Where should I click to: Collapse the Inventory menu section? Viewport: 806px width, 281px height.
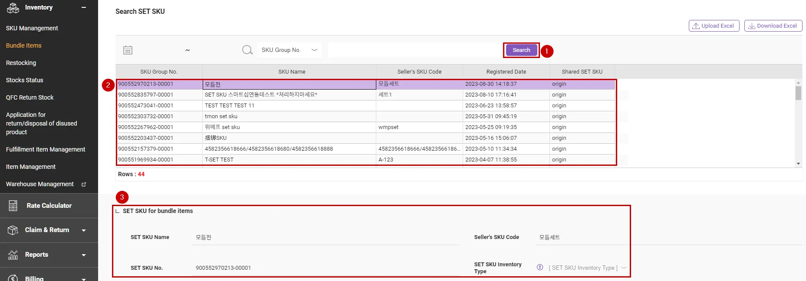84,7
